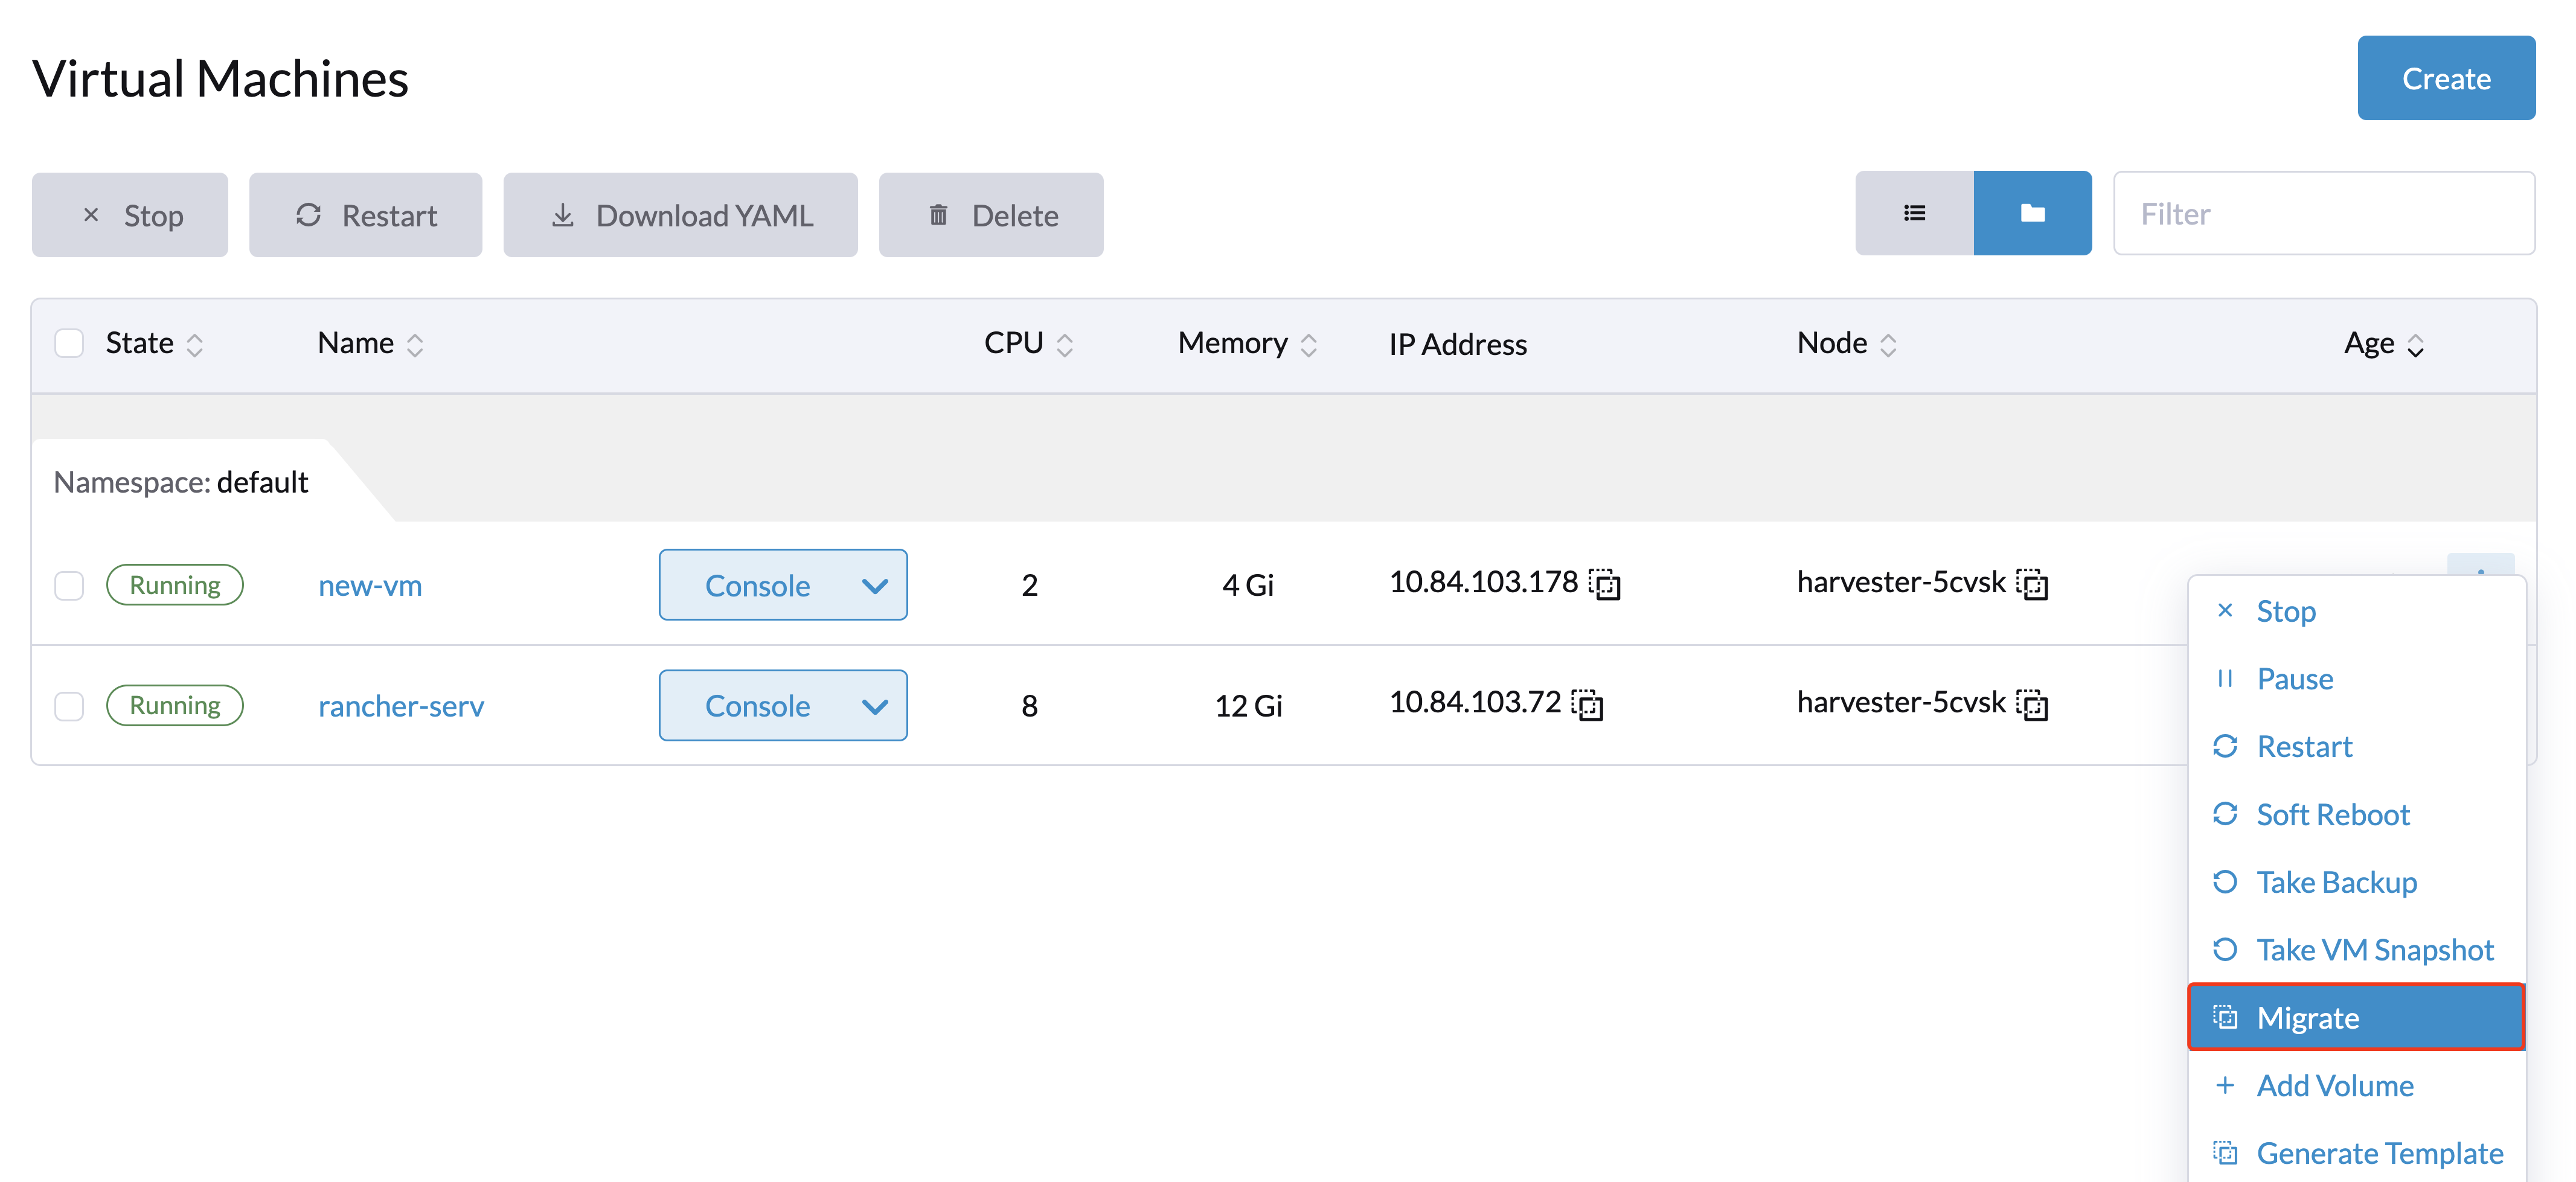Expand Console dropdown arrow for rancher-serv
2576x1182 pixels.
click(x=874, y=707)
